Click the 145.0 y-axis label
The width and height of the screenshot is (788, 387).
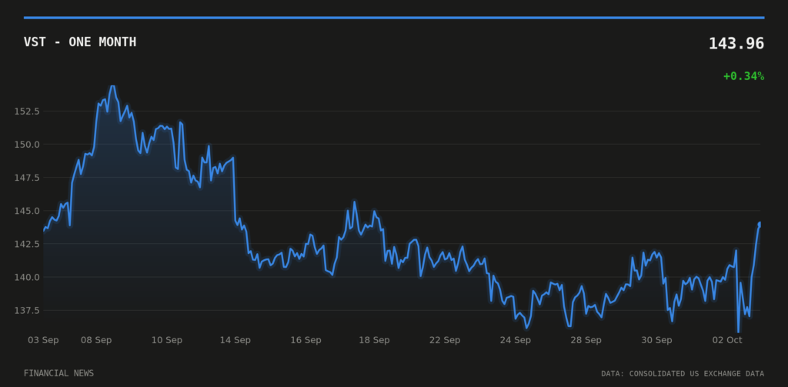tap(27, 211)
